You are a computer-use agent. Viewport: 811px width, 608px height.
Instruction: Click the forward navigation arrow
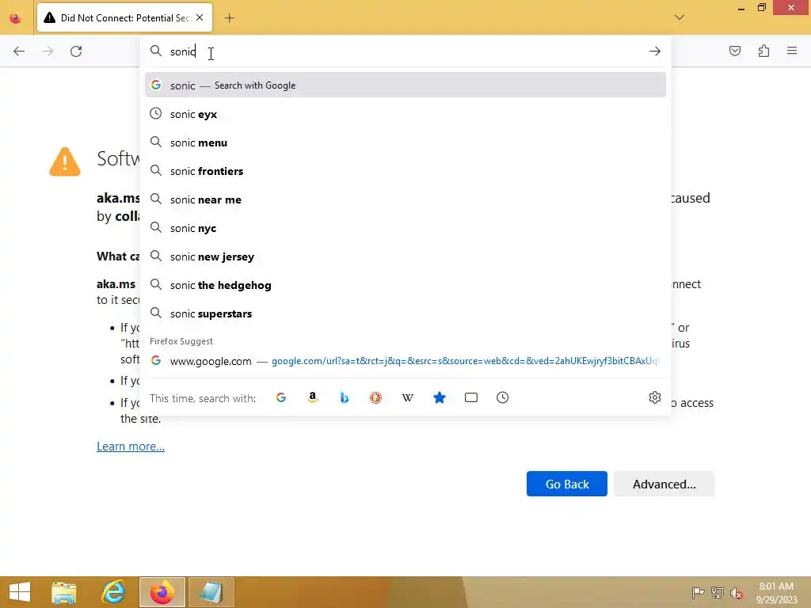(x=48, y=51)
